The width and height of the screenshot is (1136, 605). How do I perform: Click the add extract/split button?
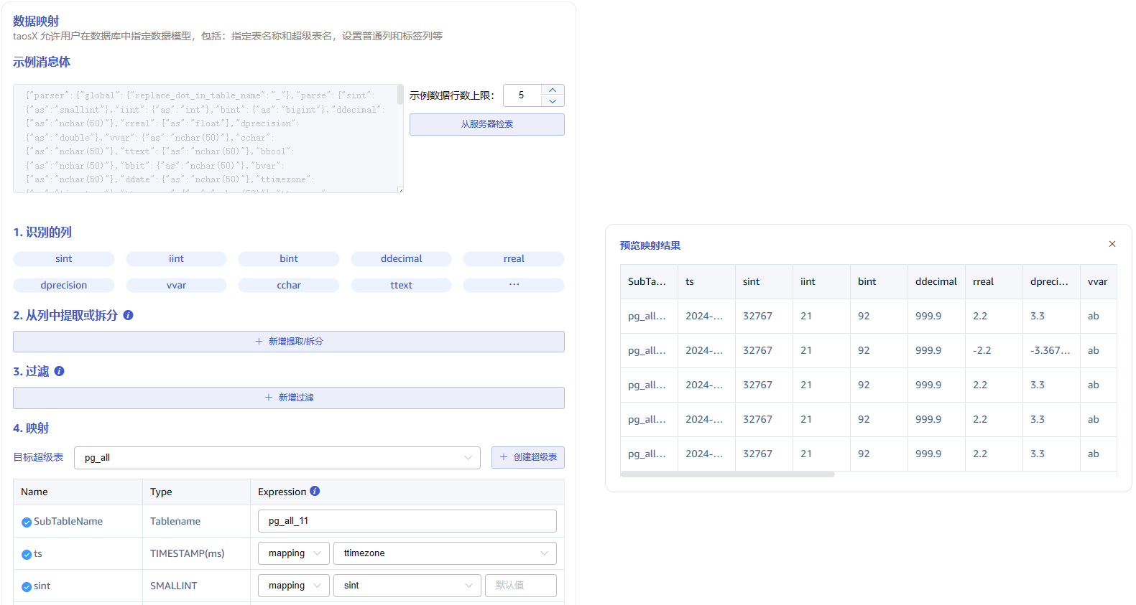pos(288,342)
